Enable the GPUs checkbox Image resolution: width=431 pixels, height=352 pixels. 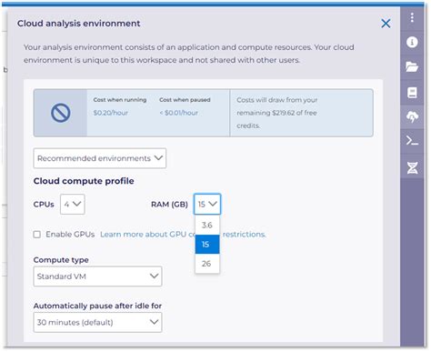point(37,235)
